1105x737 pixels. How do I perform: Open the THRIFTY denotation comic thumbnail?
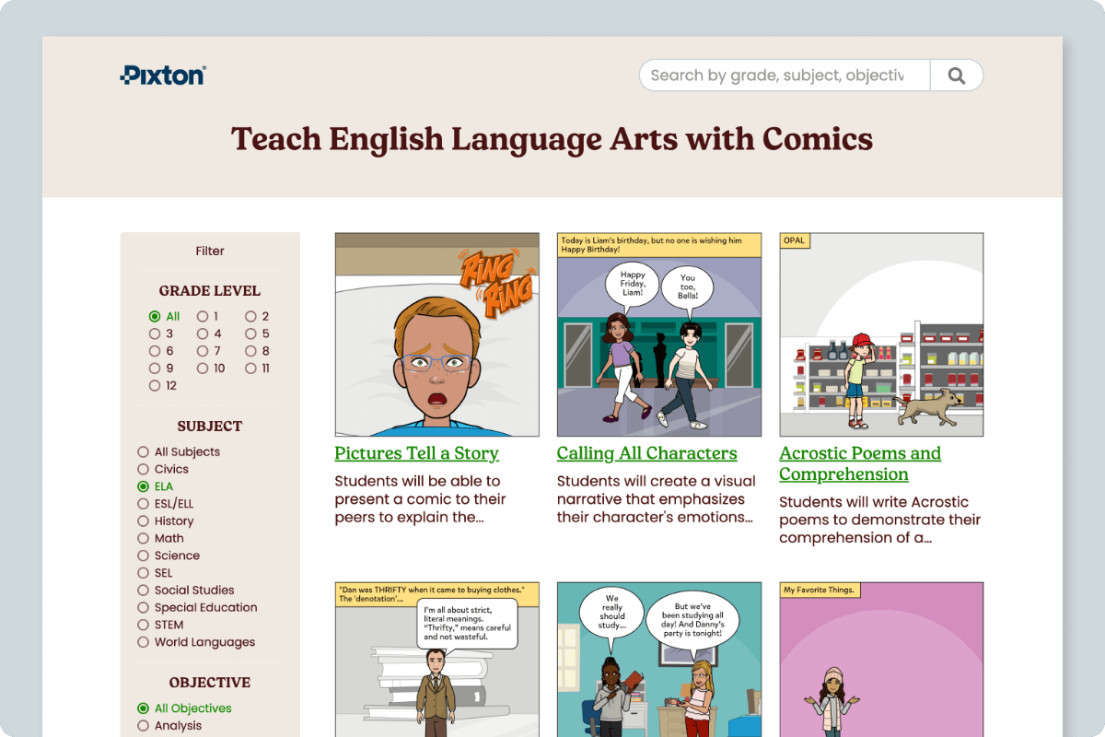click(436, 659)
